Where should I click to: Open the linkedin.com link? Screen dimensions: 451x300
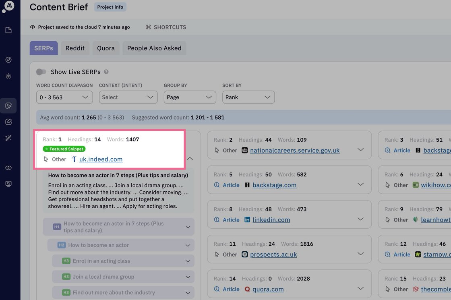pyautogui.click(x=271, y=220)
